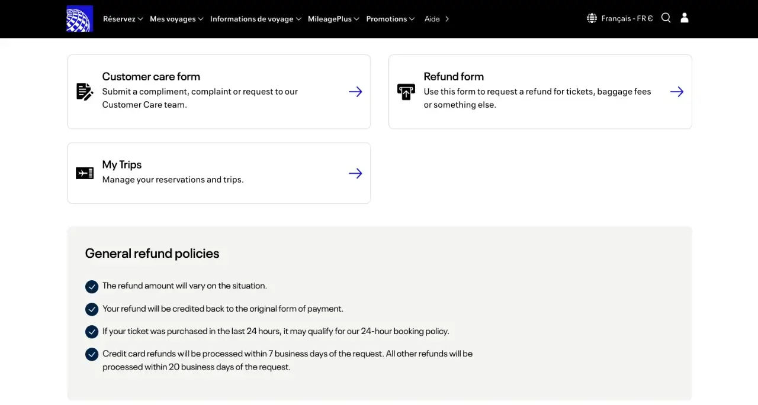Open the search magnifier icon

pos(666,18)
